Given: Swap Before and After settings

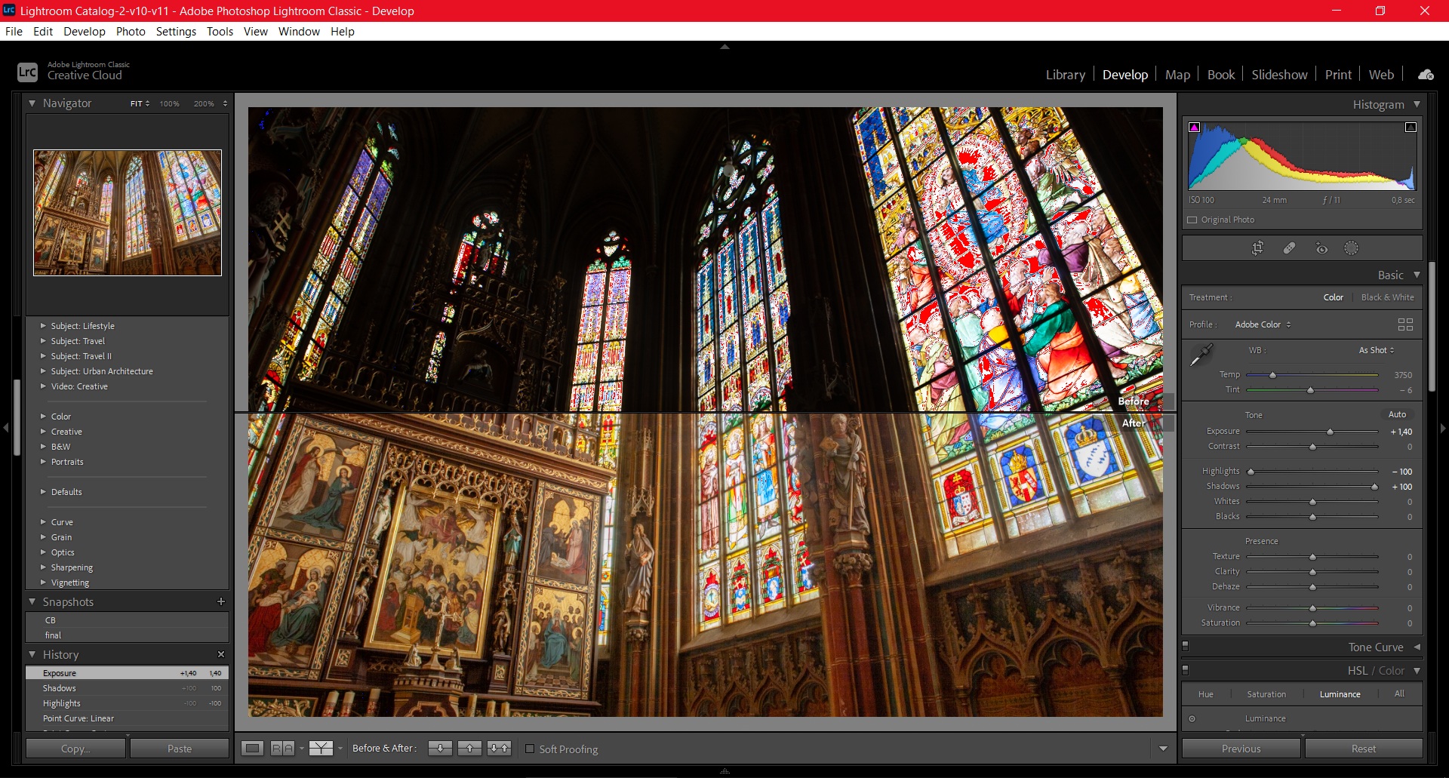Looking at the screenshot, I should point(499,749).
